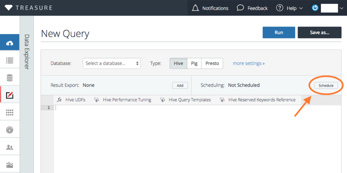This screenshot has height=173, width=347.
Task: Click the Treasure diamond logo
Action: tap(9, 8)
